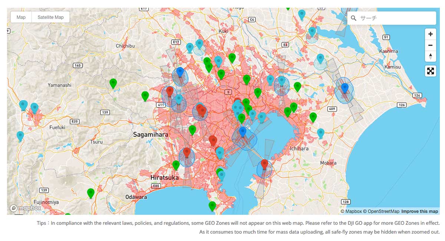Select red marker southwest of Ichihara
This screenshot has height=241, width=445.
pos(264,164)
